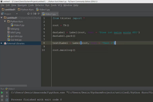The height and width of the screenshot is (102, 153).
Task: Open the Project view dropdown
Action: [17, 14]
